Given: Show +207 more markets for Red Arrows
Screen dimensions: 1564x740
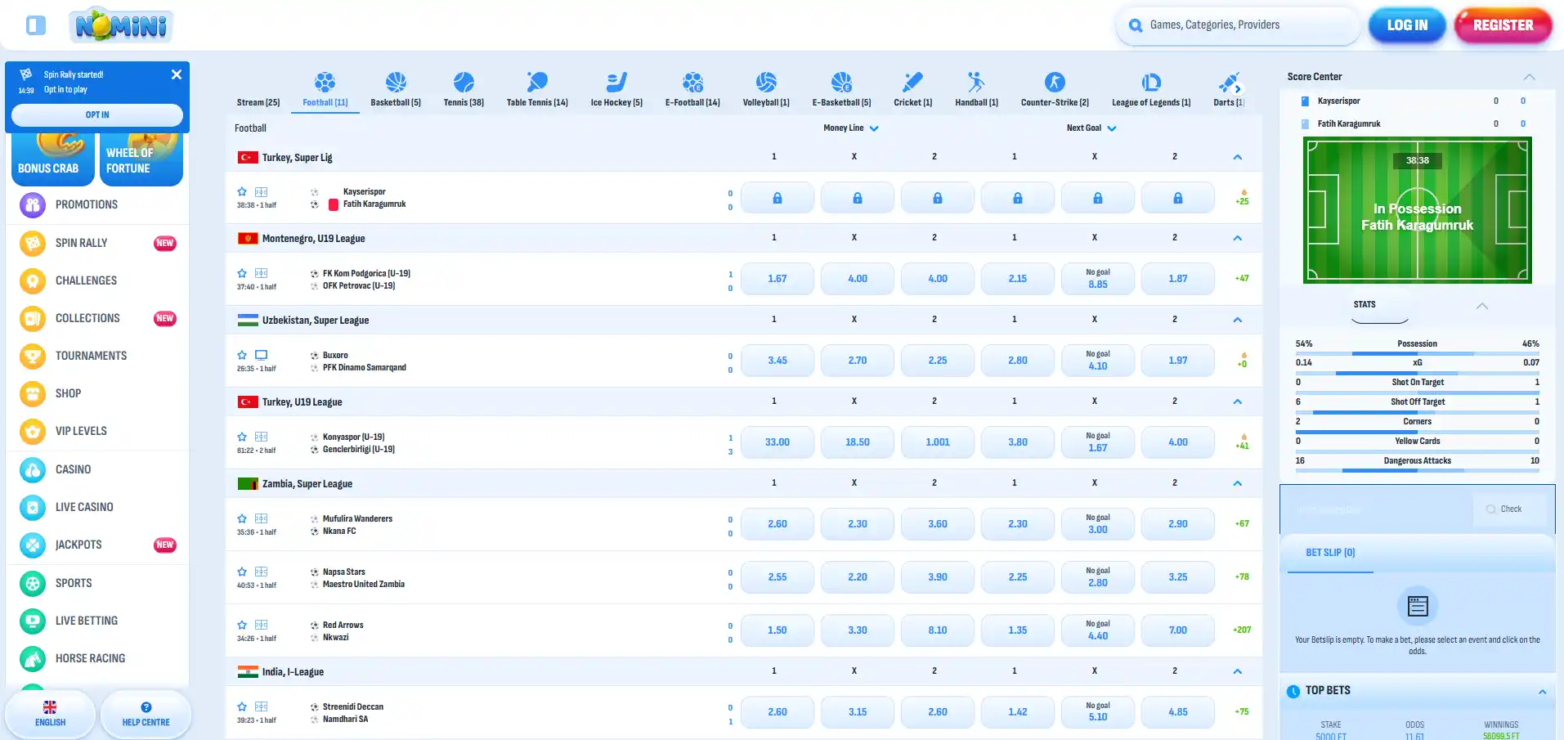Looking at the screenshot, I should (x=1242, y=630).
